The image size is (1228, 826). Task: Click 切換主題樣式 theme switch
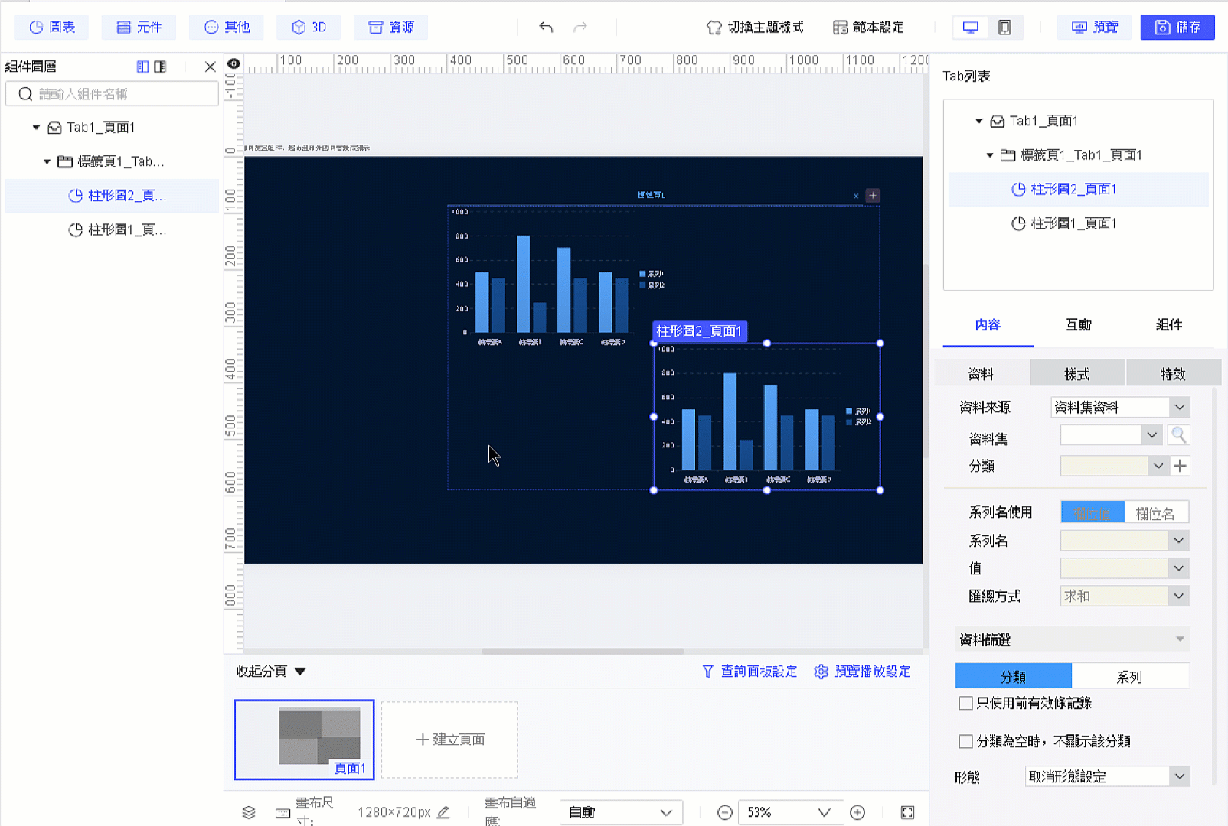pyautogui.click(x=755, y=28)
